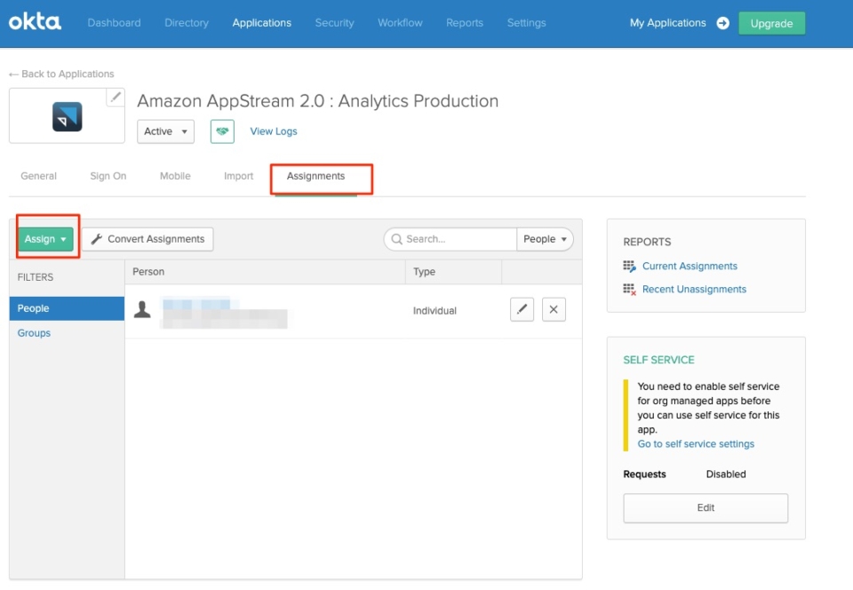The width and height of the screenshot is (853, 590).
Task: Remove the assigned user with the X icon
Action: (554, 309)
